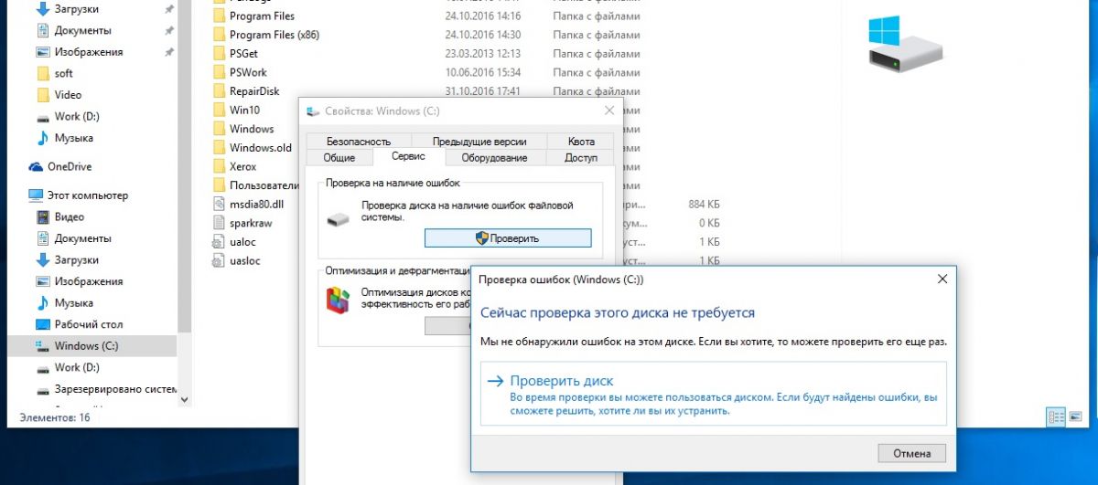The height and width of the screenshot is (485, 1098).
Task: Click the Windows folder icon in file list
Action: (x=219, y=129)
